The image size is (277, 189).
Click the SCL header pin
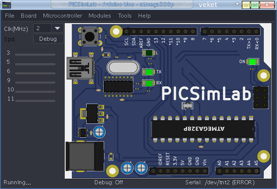(127, 32)
